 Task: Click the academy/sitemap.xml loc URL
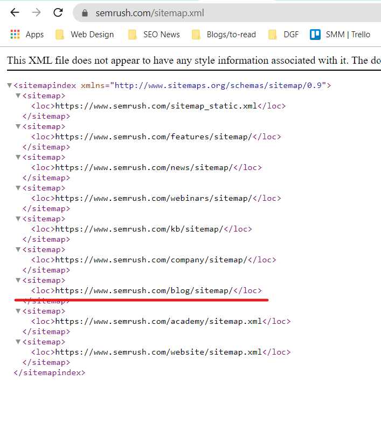click(x=158, y=321)
